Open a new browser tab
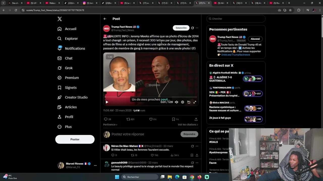The width and height of the screenshot is (323, 181). click(289, 3)
